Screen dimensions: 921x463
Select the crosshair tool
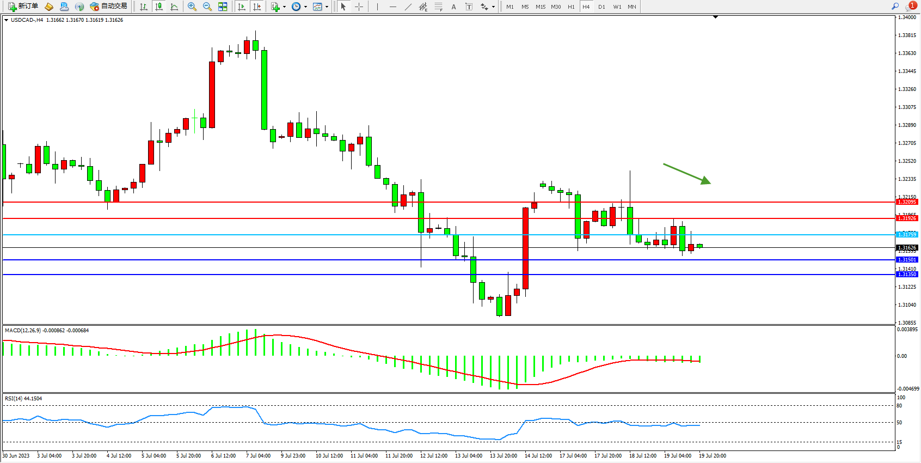click(359, 7)
